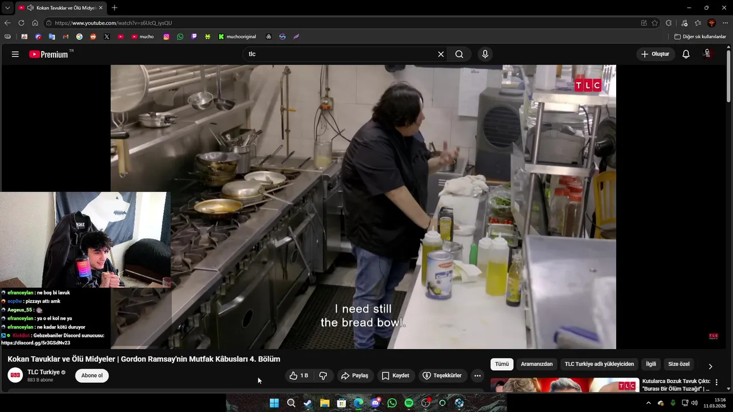Image resolution: width=733 pixels, height=412 pixels.
Task: Add this page to favorites star
Action: [x=655, y=23]
